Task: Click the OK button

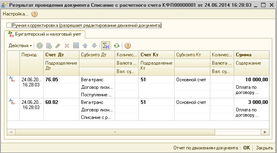Action: [246, 148]
